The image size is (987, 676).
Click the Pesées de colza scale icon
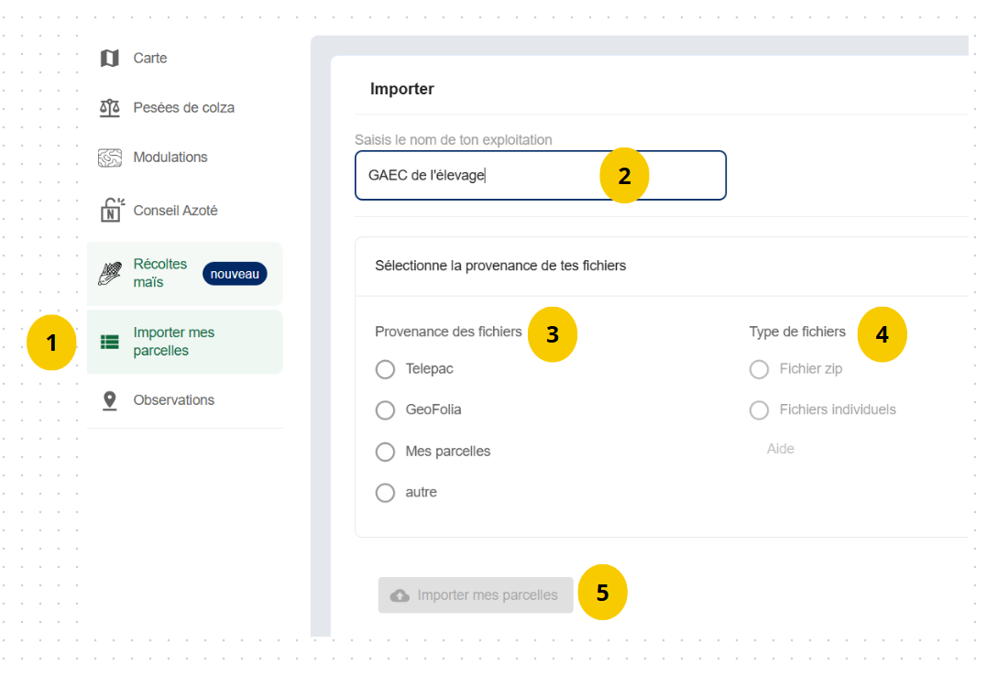coord(110,108)
